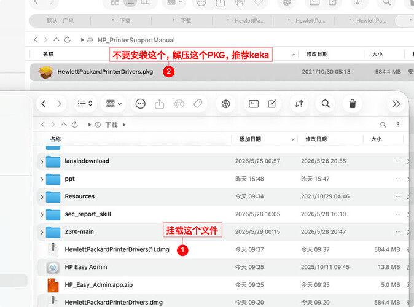Screen dimensions: 414x307
Task: Click the AirDrop icon in front toolbar
Action: point(179,104)
